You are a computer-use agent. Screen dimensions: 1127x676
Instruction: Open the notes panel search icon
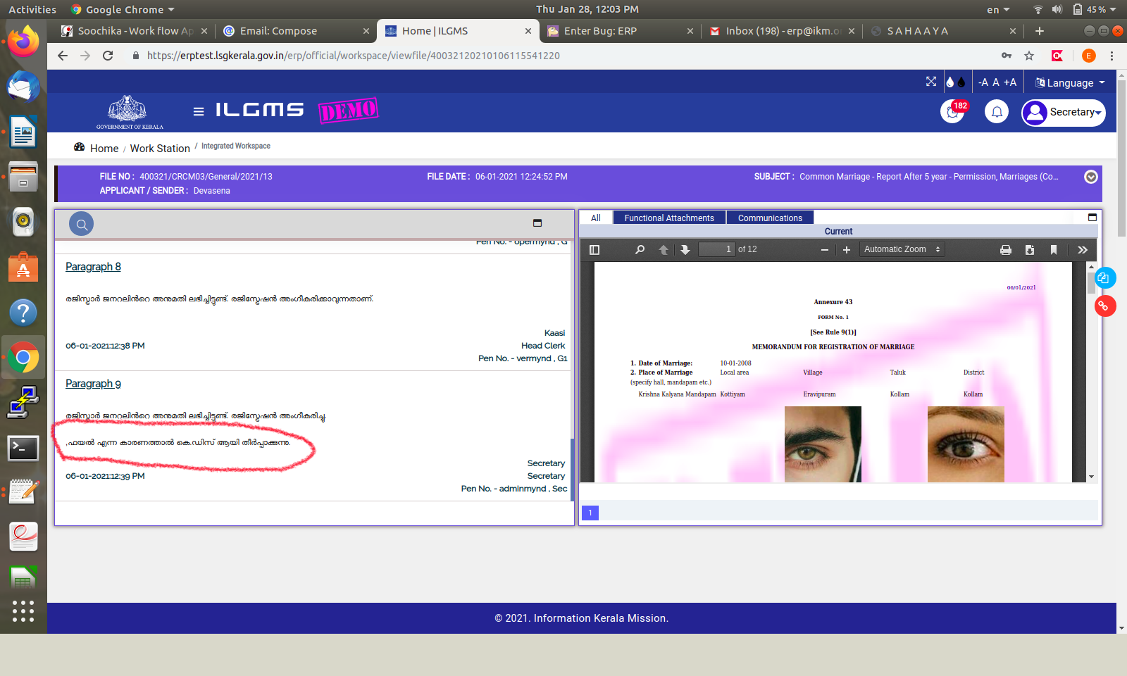82,225
